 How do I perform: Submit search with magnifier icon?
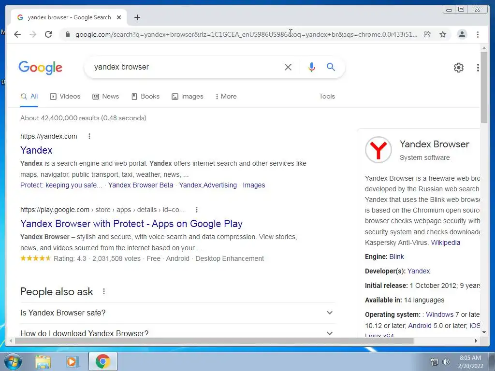pyautogui.click(x=331, y=67)
